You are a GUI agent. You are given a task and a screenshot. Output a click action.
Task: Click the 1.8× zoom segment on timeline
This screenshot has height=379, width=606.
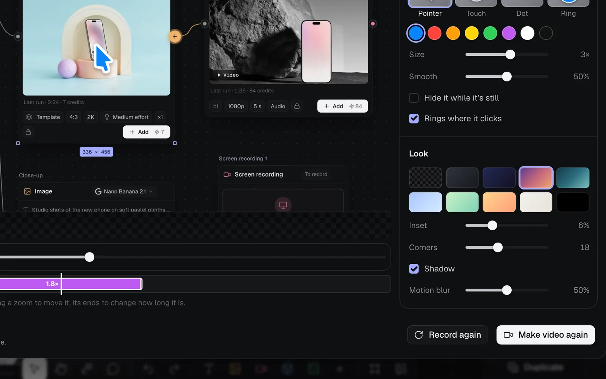[x=71, y=284]
